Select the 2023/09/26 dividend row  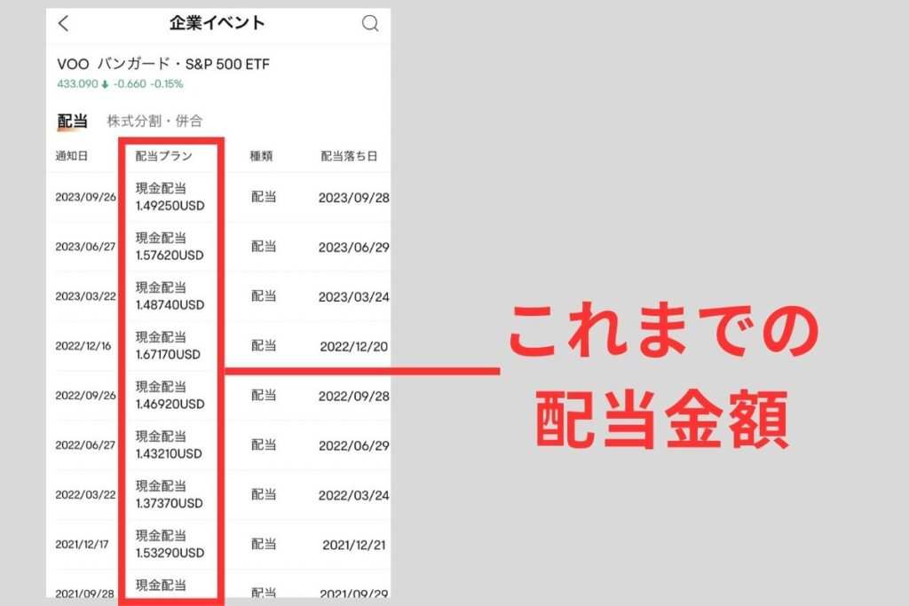pos(85,197)
